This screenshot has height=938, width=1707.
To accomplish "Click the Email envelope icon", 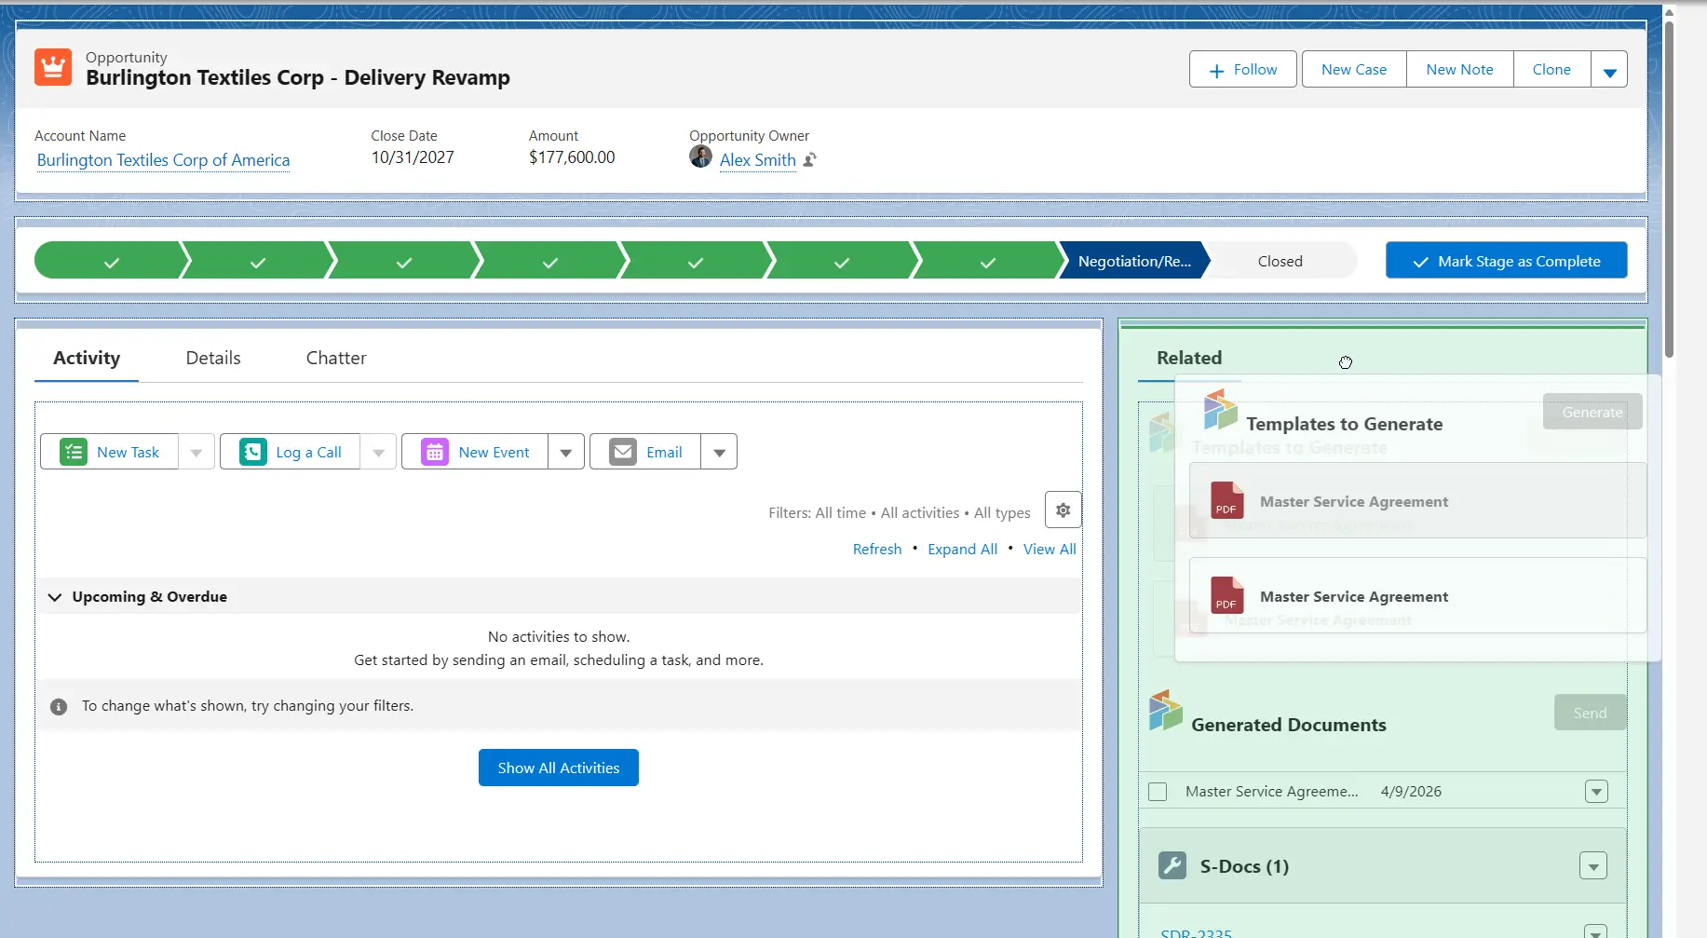I will (623, 452).
